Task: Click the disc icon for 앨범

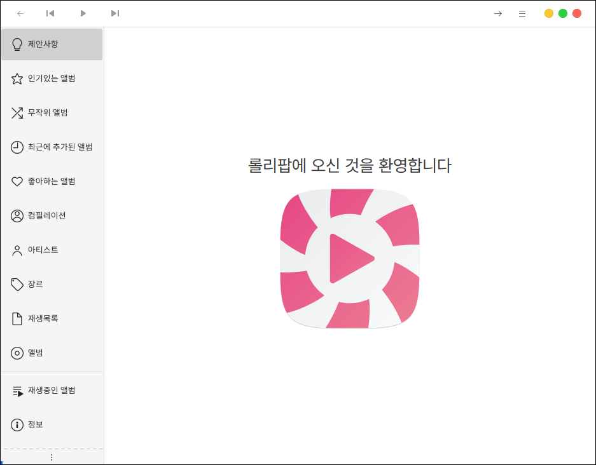Action: coord(17,353)
